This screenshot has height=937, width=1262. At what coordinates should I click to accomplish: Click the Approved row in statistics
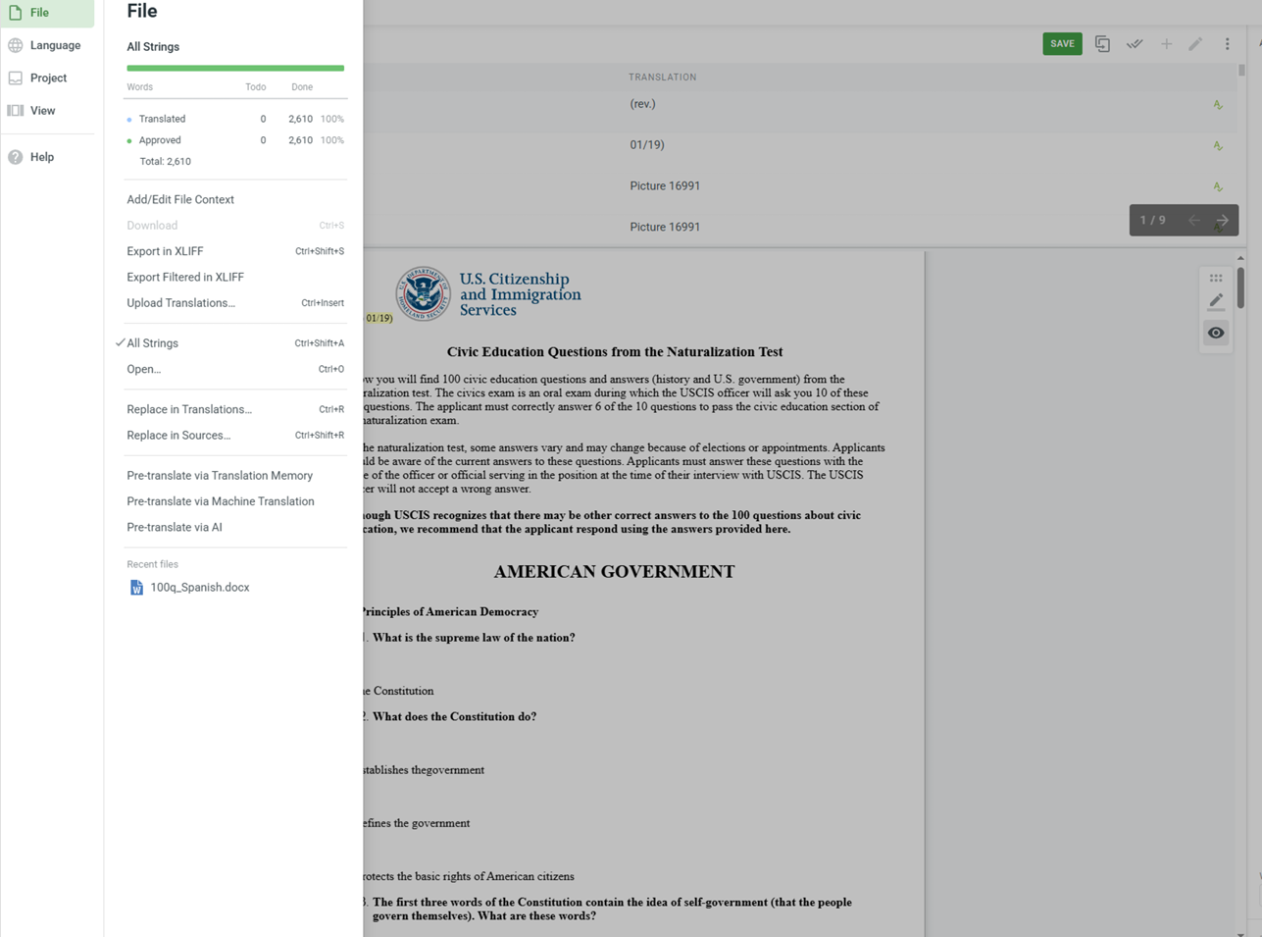coord(235,140)
